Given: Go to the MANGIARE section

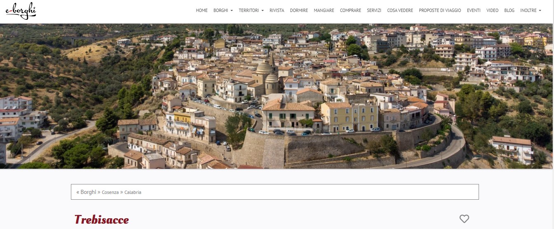Looking at the screenshot, I should click(324, 10).
